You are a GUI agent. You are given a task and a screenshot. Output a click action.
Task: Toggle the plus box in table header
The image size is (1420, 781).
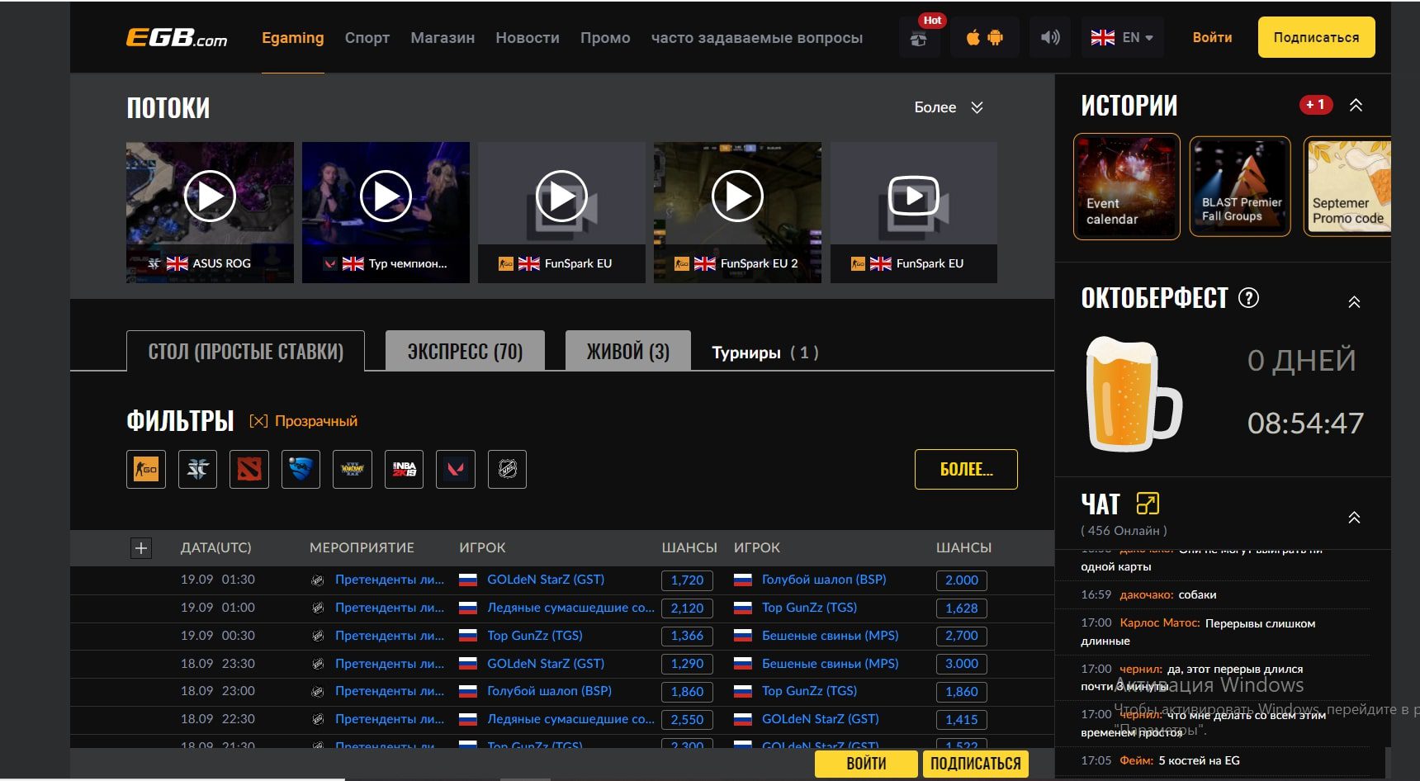141,548
